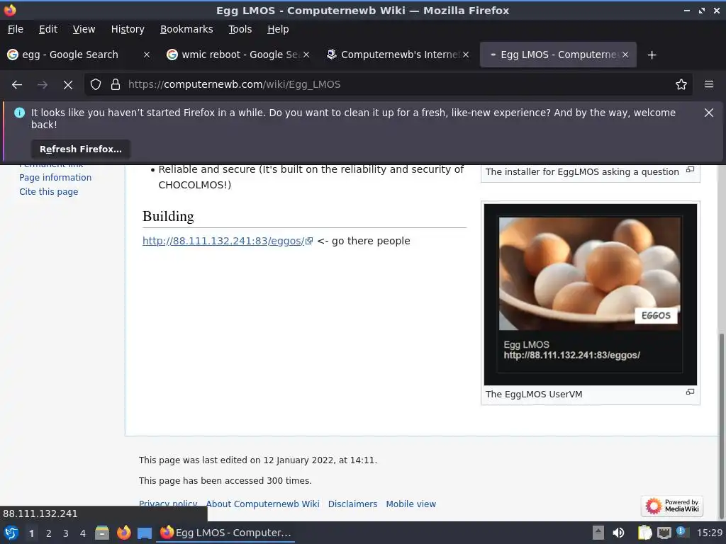This screenshot has width=726, height=544.
Task: Open About Computernewb Wiki footer link
Action: click(262, 504)
